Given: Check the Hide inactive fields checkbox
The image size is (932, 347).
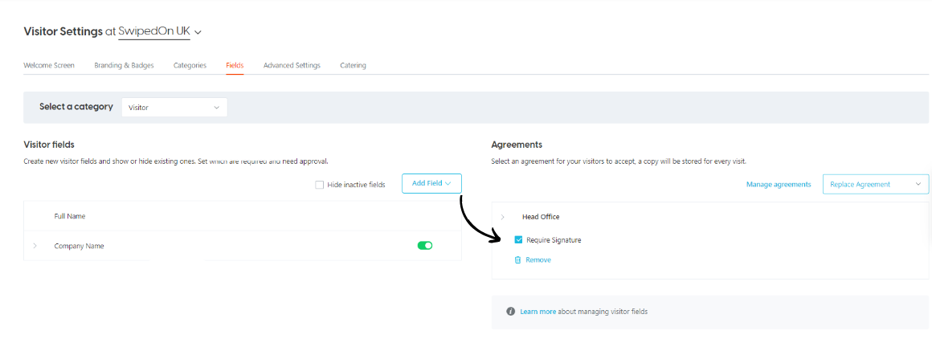Looking at the screenshot, I should point(320,185).
